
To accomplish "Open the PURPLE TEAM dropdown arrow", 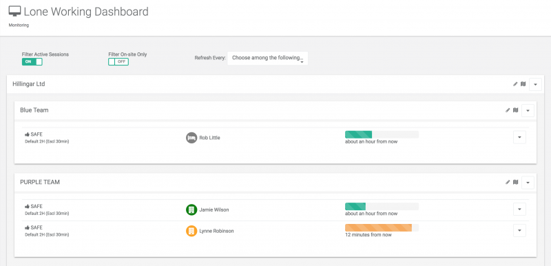I will pos(528,183).
